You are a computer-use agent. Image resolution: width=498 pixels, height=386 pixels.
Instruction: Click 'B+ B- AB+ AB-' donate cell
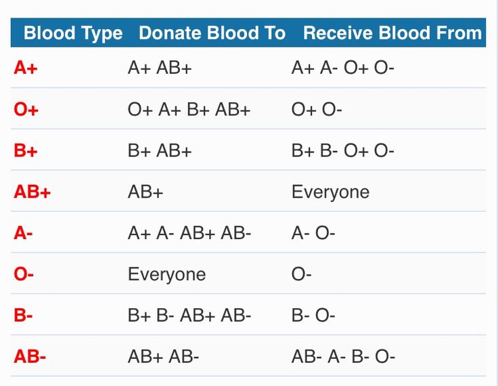(189, 316)
